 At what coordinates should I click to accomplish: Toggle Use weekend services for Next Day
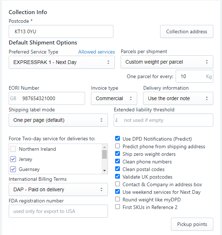click(118, 192)
